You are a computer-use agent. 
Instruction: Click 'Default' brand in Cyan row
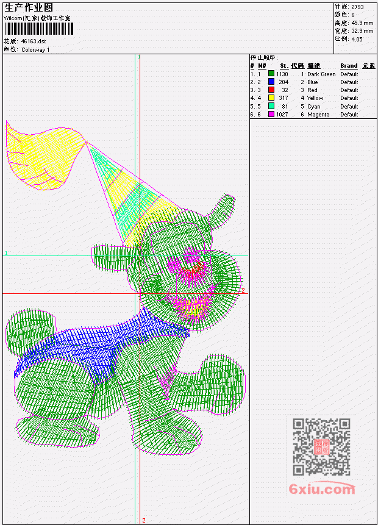349,107
